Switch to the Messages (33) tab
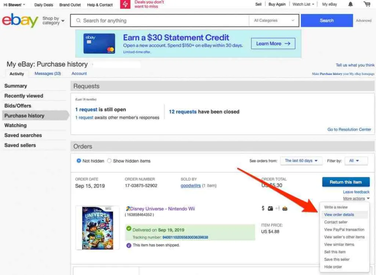 pyautogui.click(x=48, y=73)
